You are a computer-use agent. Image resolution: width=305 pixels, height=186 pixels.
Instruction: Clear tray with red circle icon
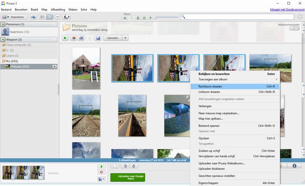click(101, 172)
